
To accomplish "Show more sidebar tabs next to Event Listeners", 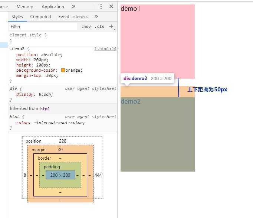I will point(96,16).
